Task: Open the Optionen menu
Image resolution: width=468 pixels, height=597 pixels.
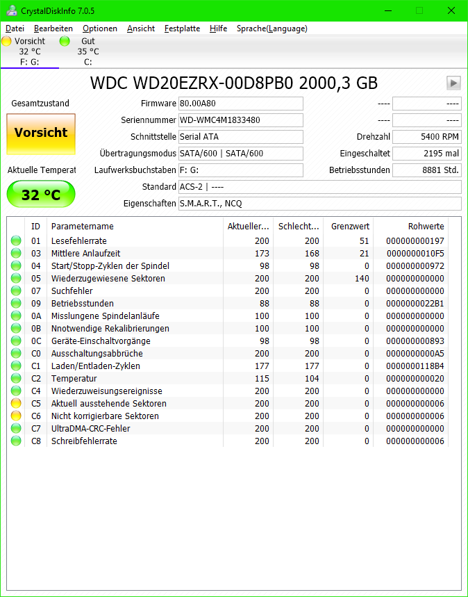Action: click(100, 28)
